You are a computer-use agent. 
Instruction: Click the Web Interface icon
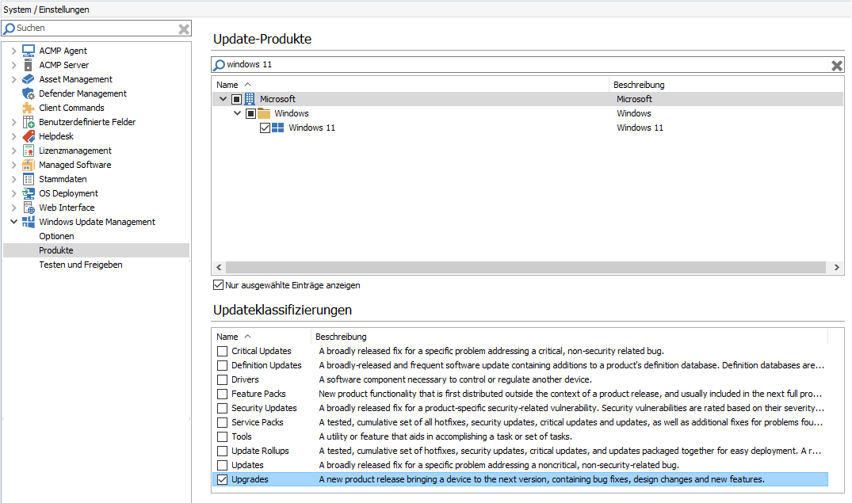29,208
